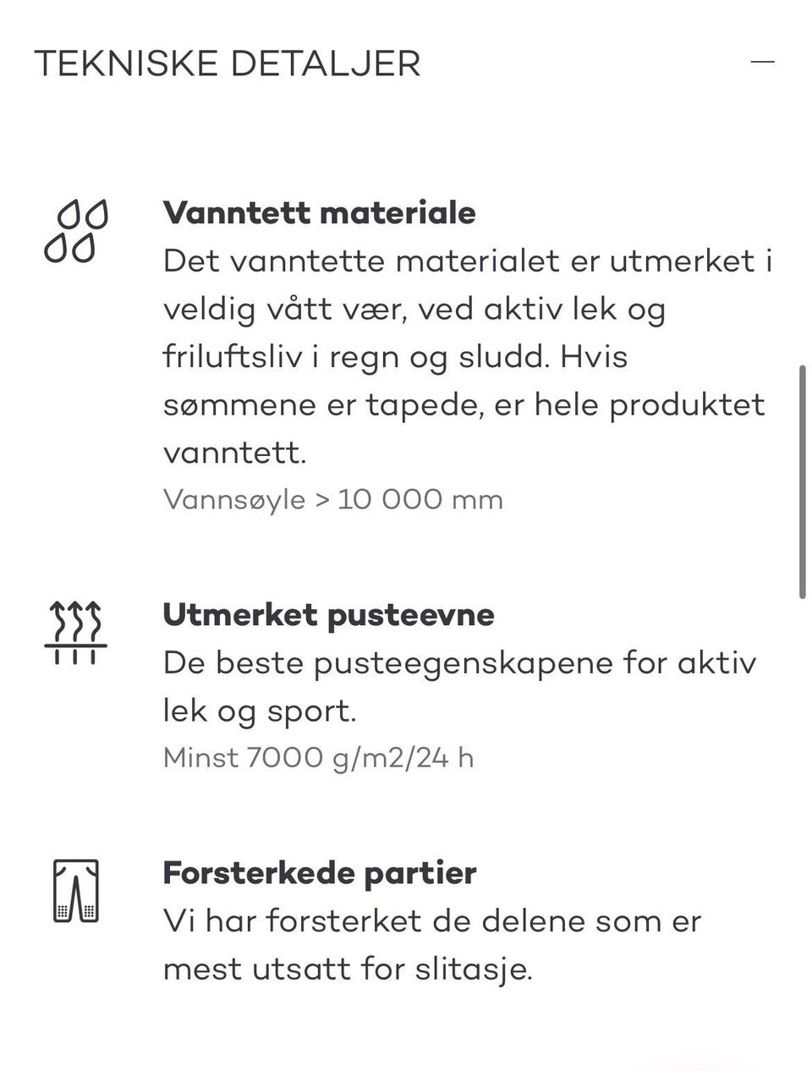
Task: Click the TEKNISKE DETALJER heading
Action: [228, 64]
